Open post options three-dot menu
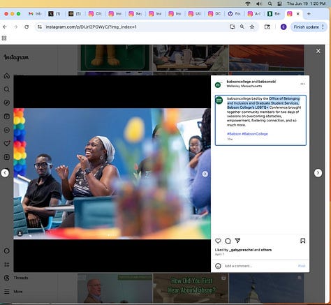331x305 pixels. [302, 84]
